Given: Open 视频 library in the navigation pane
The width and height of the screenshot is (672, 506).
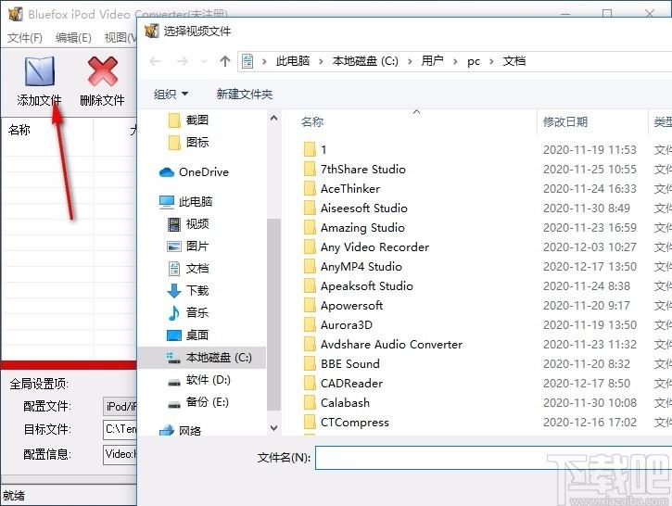Looking at the screenshot, I should click(x=188, y=223).
